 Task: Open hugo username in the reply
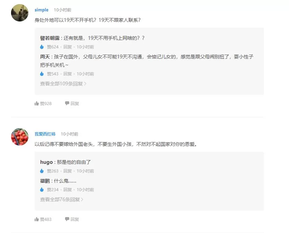(x=46, y=162)
